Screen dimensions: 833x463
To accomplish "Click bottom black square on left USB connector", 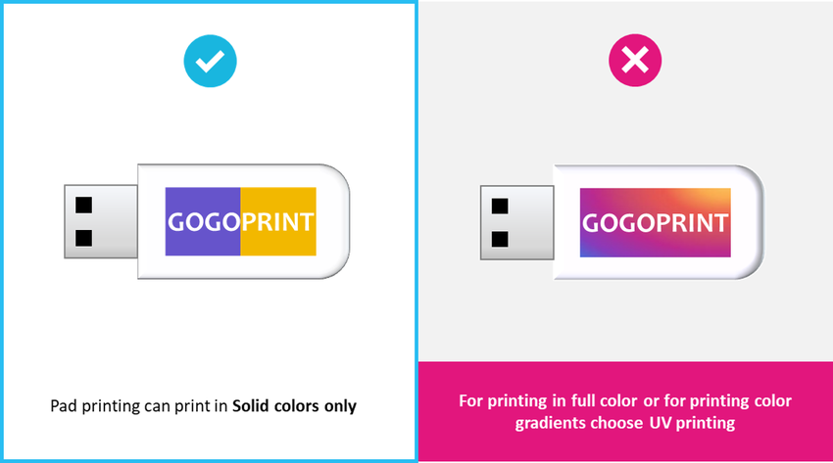I will [x=83, y=238].
